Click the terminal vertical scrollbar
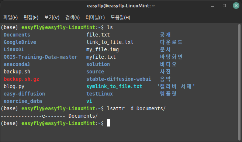Viewport: 242px width, 142px height. [x=239, y=82]
